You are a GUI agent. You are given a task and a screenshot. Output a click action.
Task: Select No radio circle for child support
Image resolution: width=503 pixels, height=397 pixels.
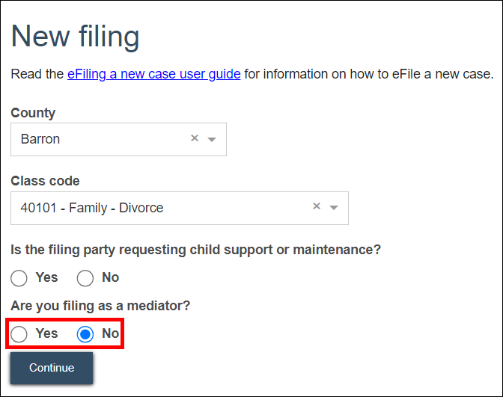pos(85,278)
